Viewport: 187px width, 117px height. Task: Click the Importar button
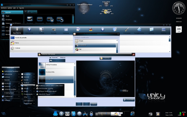point(105,58)
